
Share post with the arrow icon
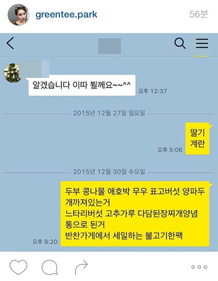81,267
